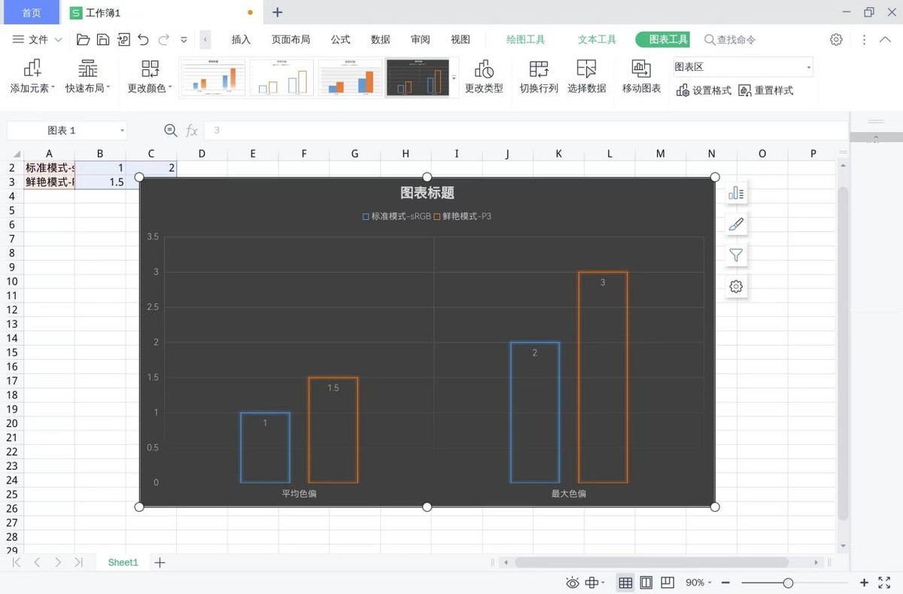The height and width of the screenshot is (594, 903).
Task: Open the 更改类型 change chart type tool
Action: 484,75
